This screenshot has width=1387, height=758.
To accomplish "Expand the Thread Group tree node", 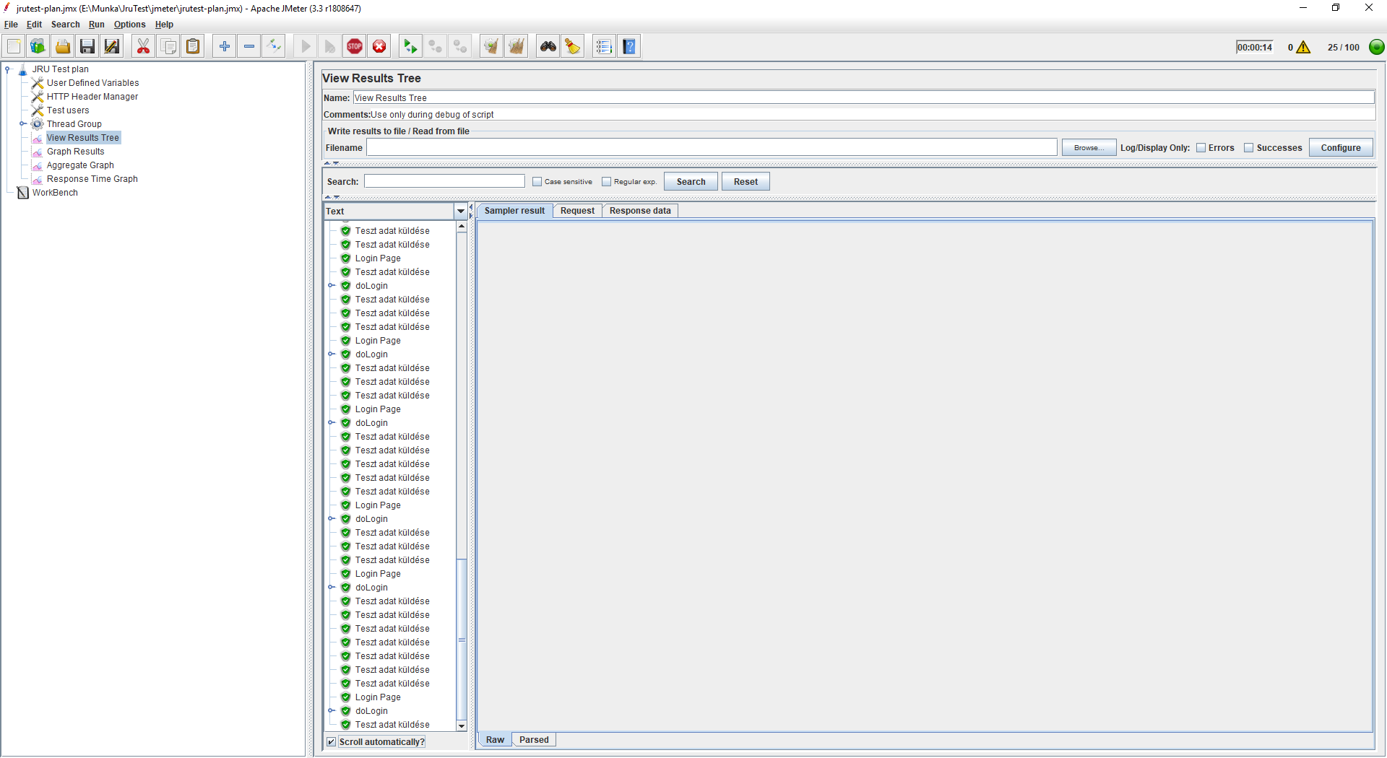I will click(22, 124).
